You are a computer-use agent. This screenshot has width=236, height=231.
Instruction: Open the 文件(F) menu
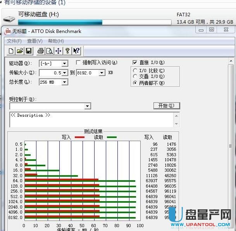[14, 41]
